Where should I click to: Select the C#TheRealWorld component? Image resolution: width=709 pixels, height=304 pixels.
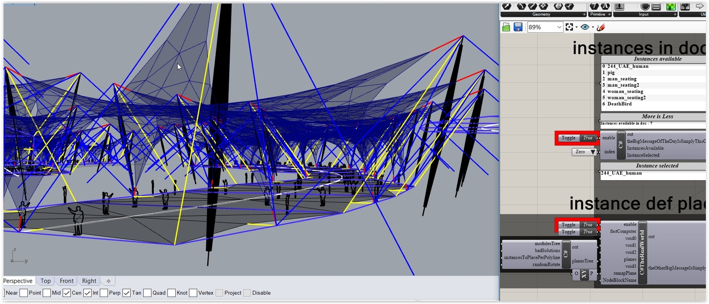(642, 252)
